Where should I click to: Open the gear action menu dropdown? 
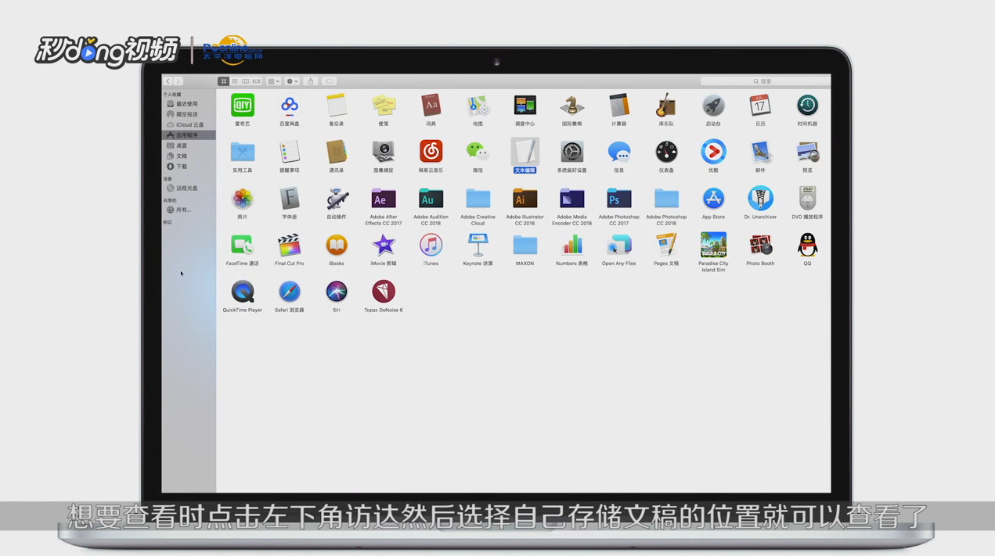point(292,81)
